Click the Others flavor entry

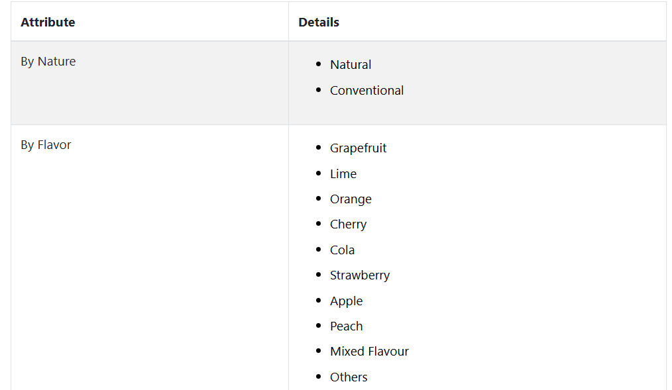(349, 377)
